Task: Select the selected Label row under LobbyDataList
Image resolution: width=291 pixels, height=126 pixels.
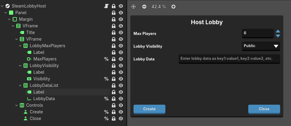Action: click(68, 92)
